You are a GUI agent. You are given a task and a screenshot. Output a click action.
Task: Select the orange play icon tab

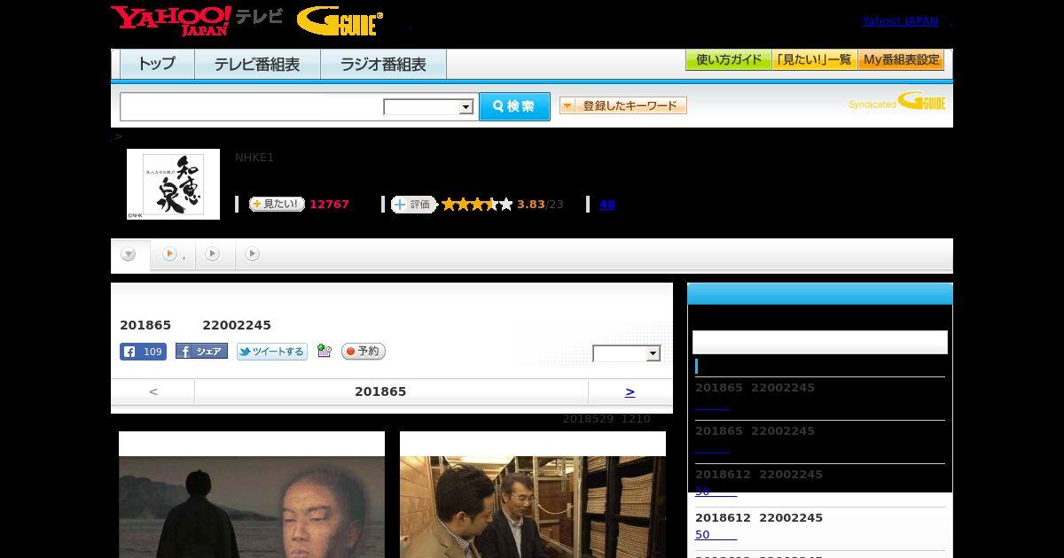point(172,255)
